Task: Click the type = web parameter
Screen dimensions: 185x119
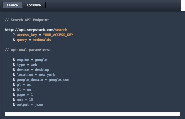Action: point(27,65)
